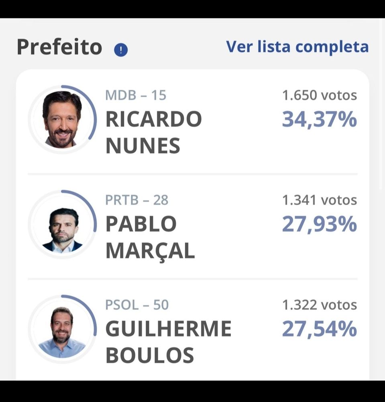Image resolution: width=385 pixels, height=402 pixels.
Task: Click the PRTB – 28 party label
Action: [136, 200]
